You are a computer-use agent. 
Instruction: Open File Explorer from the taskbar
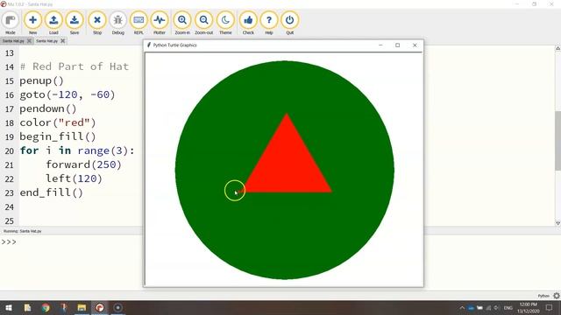(82, 308)
